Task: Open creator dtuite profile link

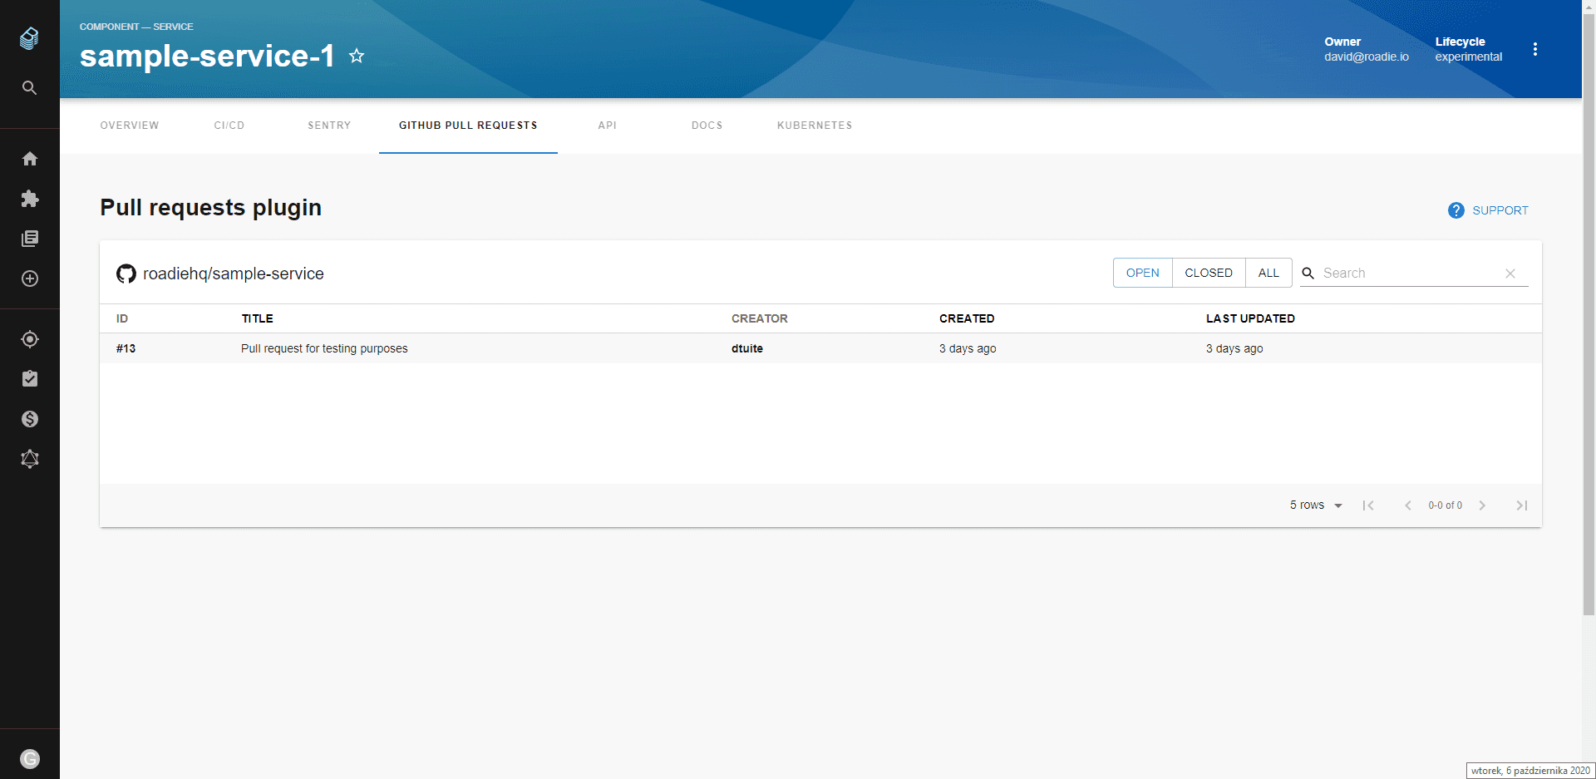Action: [x=747, y=348]
